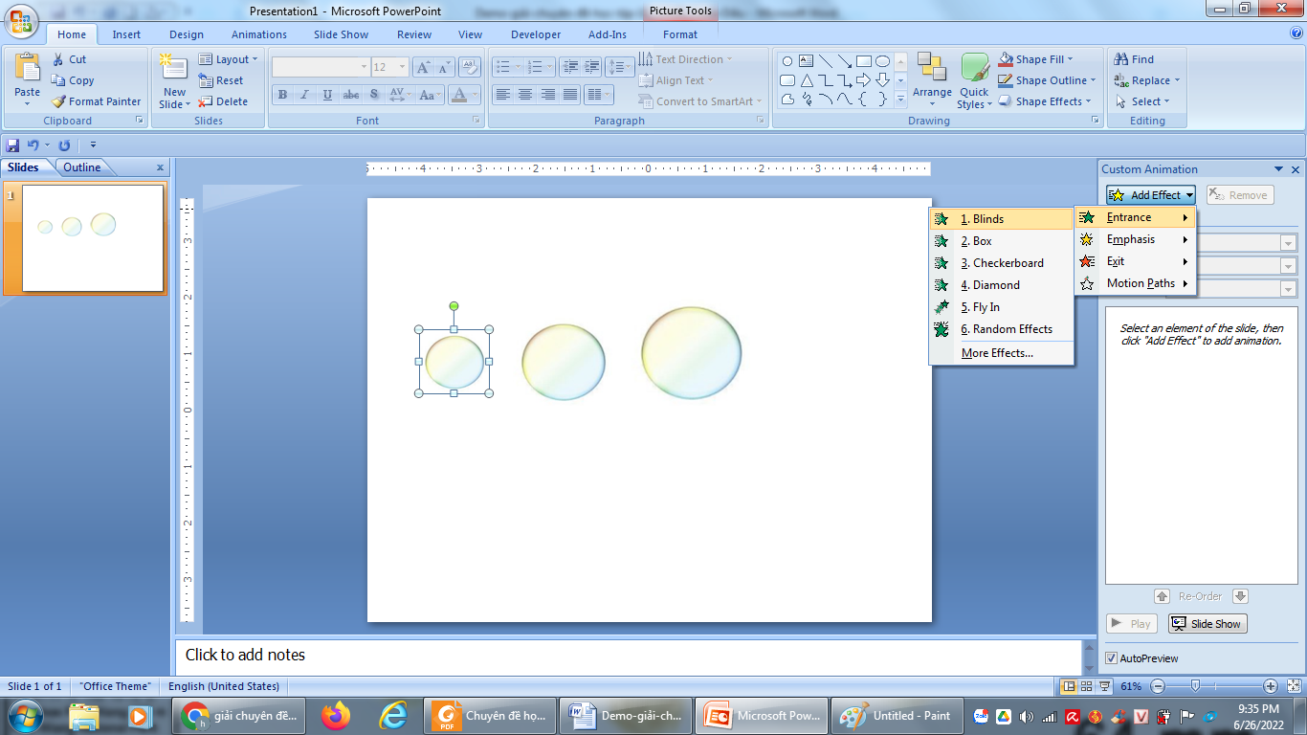Select slide 1 thumbnail

[93, 238]
